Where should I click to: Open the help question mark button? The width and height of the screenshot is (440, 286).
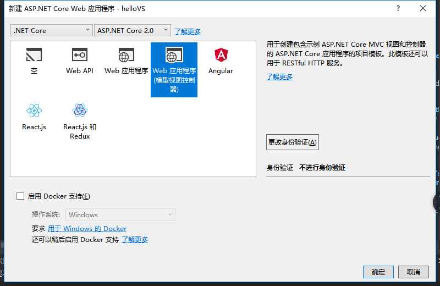point(398,8)
